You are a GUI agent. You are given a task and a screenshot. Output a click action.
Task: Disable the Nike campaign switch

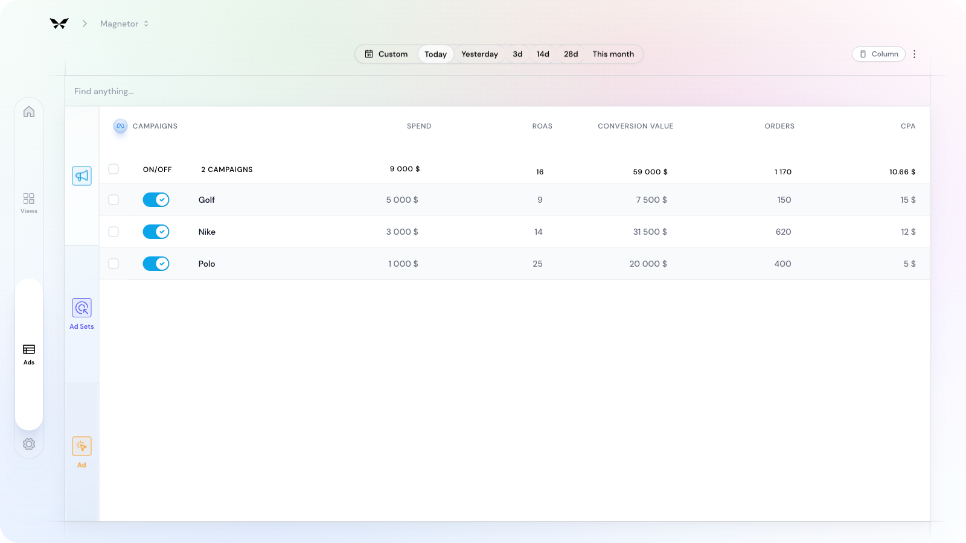tap(156, 232)
